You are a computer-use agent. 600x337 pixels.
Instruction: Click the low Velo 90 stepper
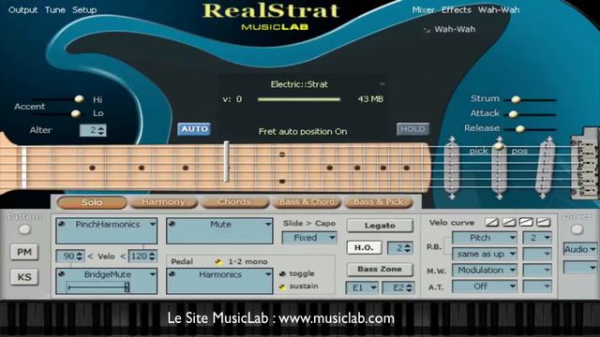pos(80,256)
